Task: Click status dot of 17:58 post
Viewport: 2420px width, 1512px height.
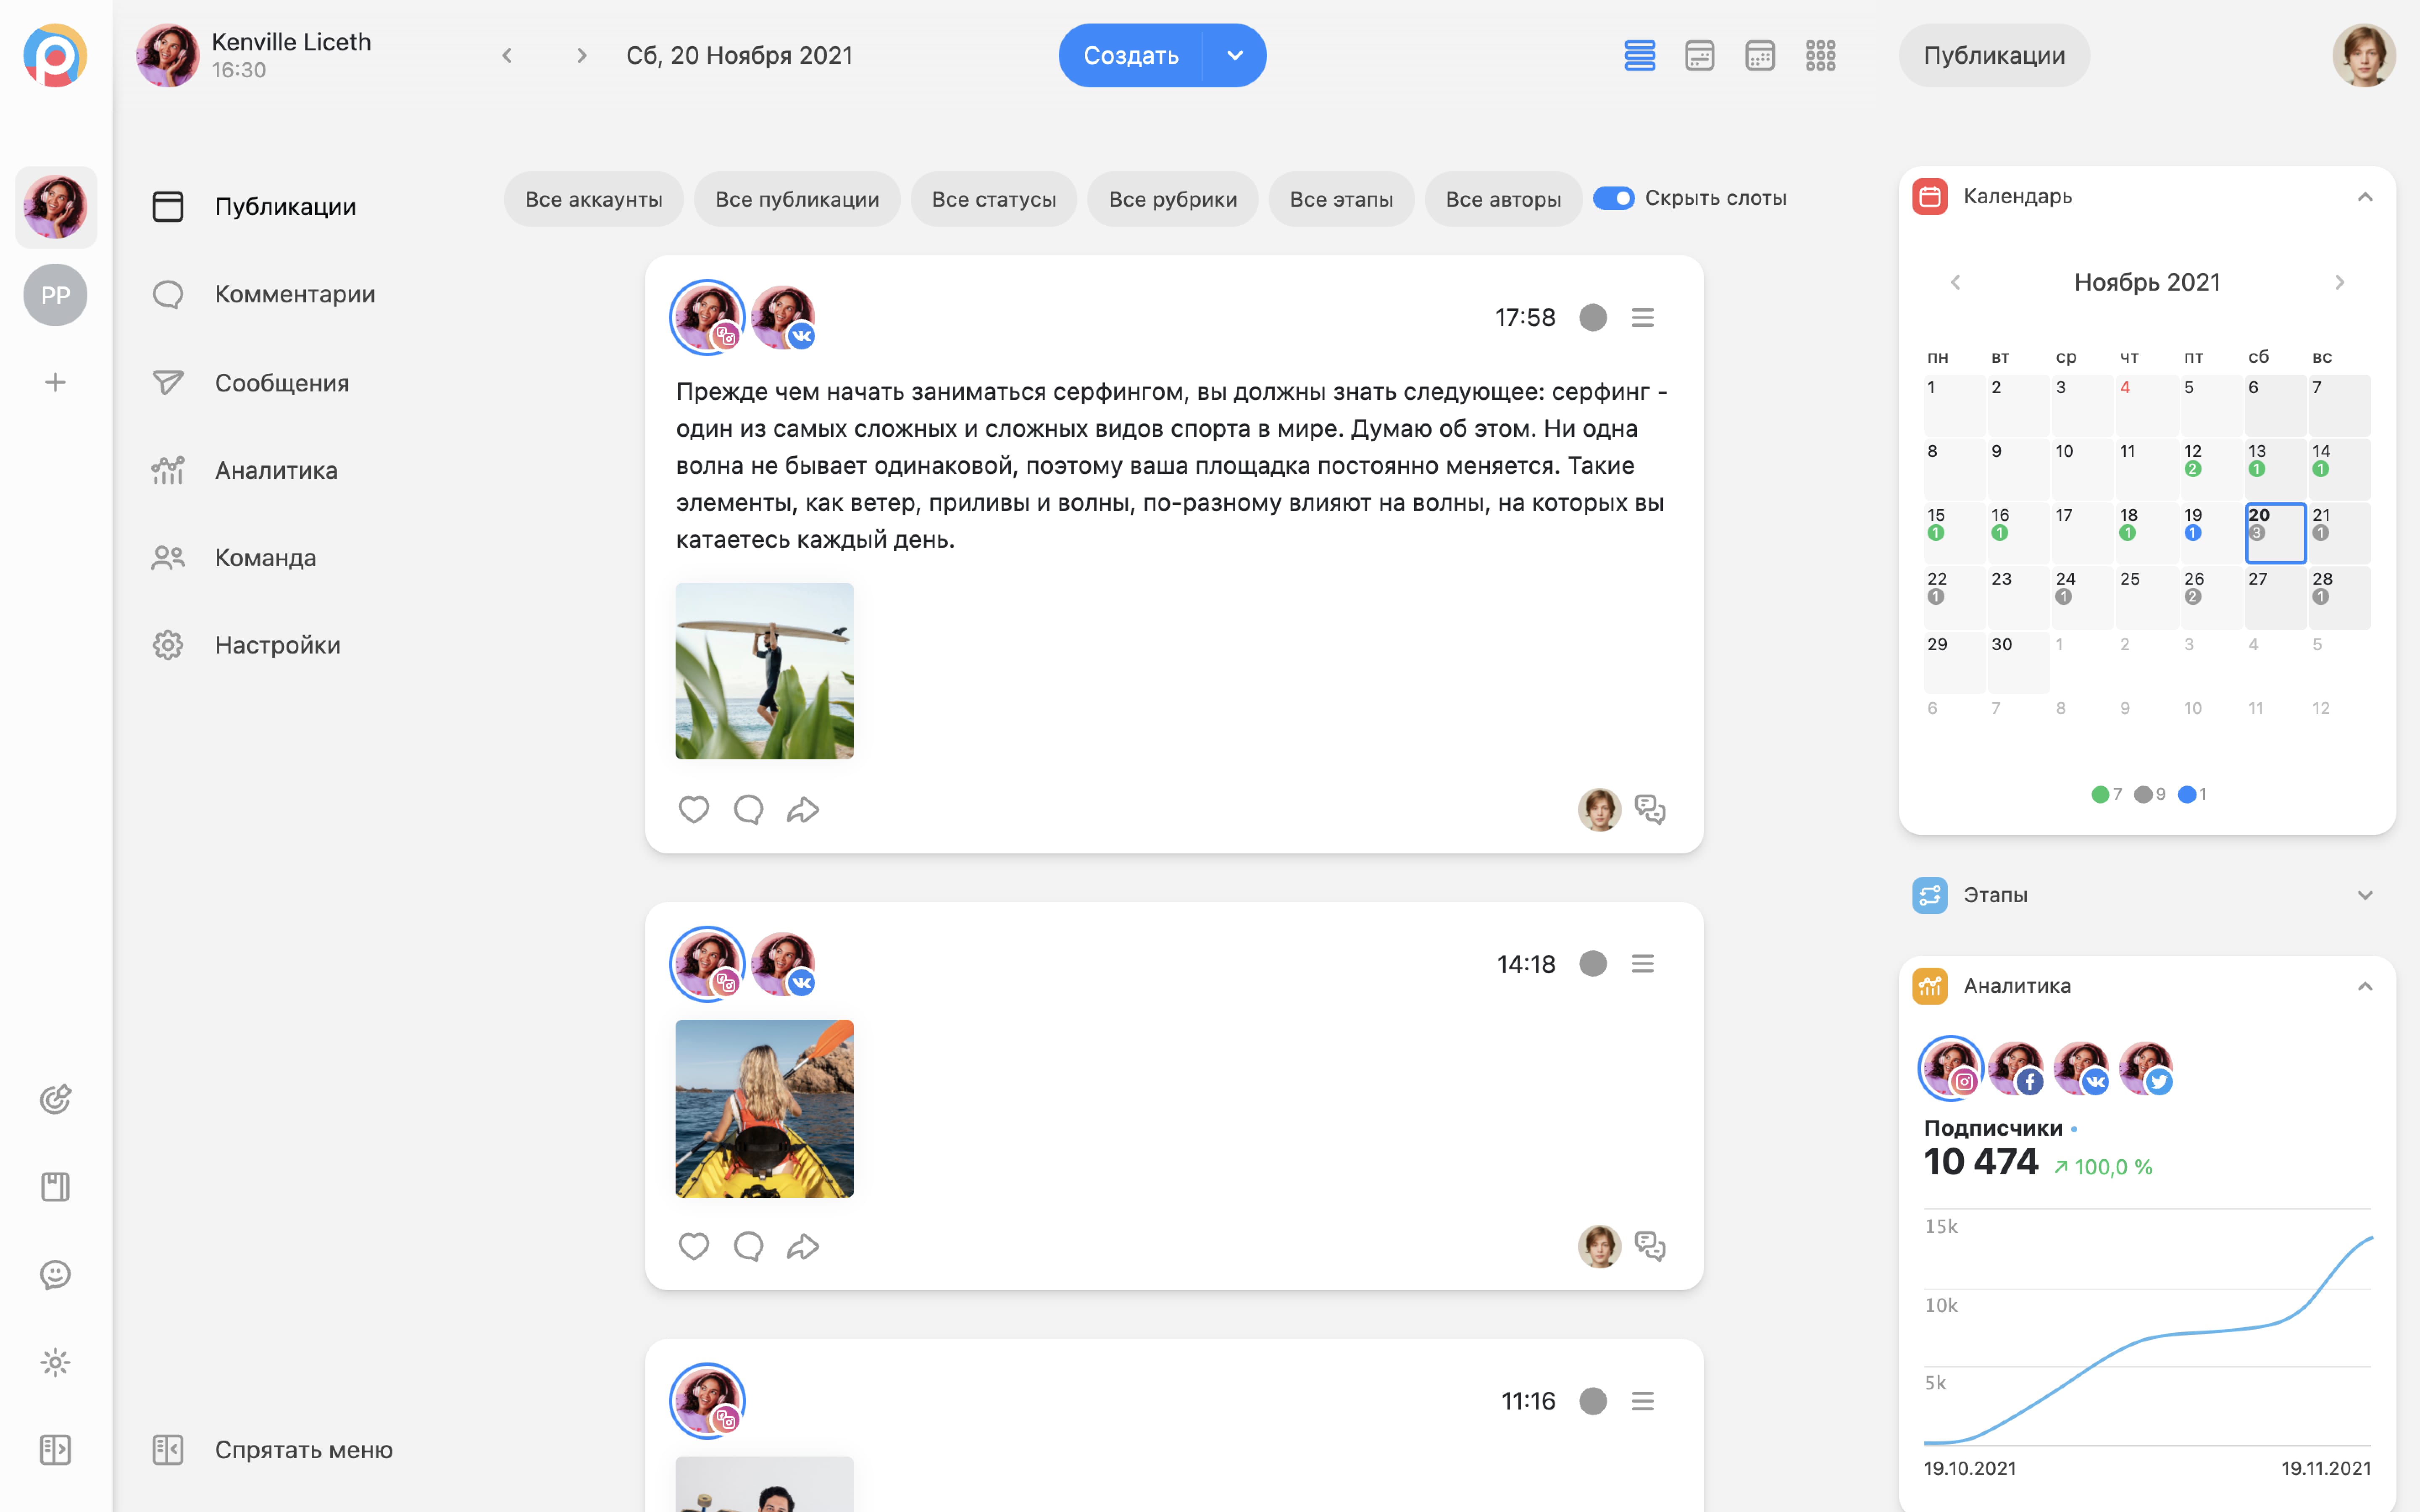Action: pyautogui.click(x=1593, y=317)
